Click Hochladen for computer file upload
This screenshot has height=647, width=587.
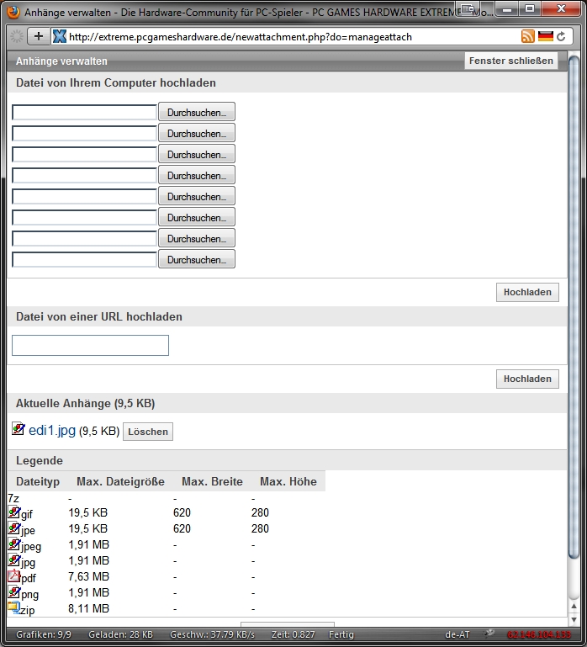[x=527, y=292]
